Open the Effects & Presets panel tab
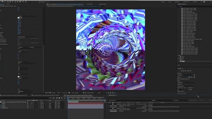Viewport: 212px width, 119px height. (182, 4)
